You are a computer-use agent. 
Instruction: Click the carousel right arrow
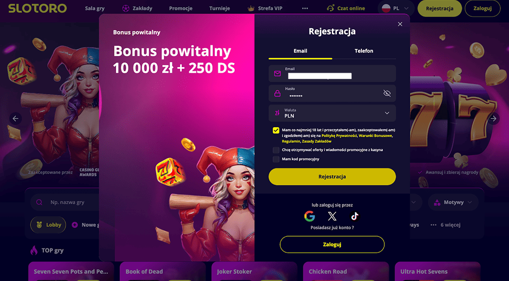[x=493, y=119]
